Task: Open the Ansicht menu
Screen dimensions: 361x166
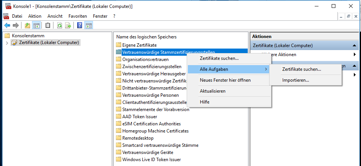Action: point(55,16)
